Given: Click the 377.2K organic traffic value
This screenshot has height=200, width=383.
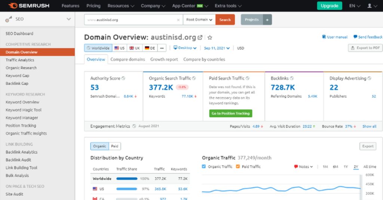Looking at the screenshot, I should coord(161,87).
